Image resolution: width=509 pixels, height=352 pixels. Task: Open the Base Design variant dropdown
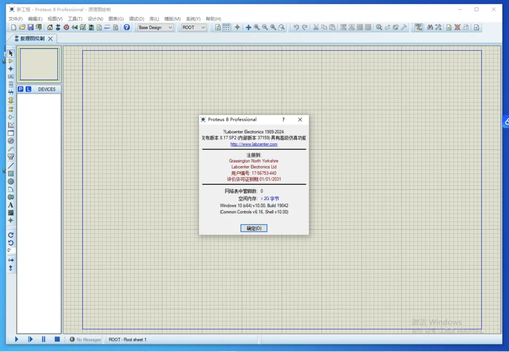point(156,28)
